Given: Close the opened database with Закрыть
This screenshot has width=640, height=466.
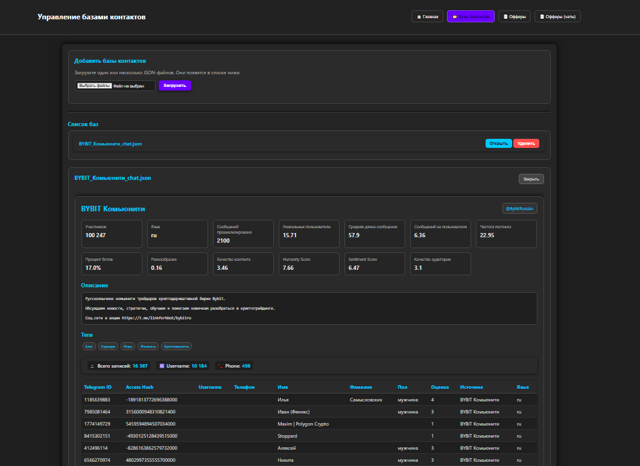Looking at the screenshot, I should (x=531, y=179).
